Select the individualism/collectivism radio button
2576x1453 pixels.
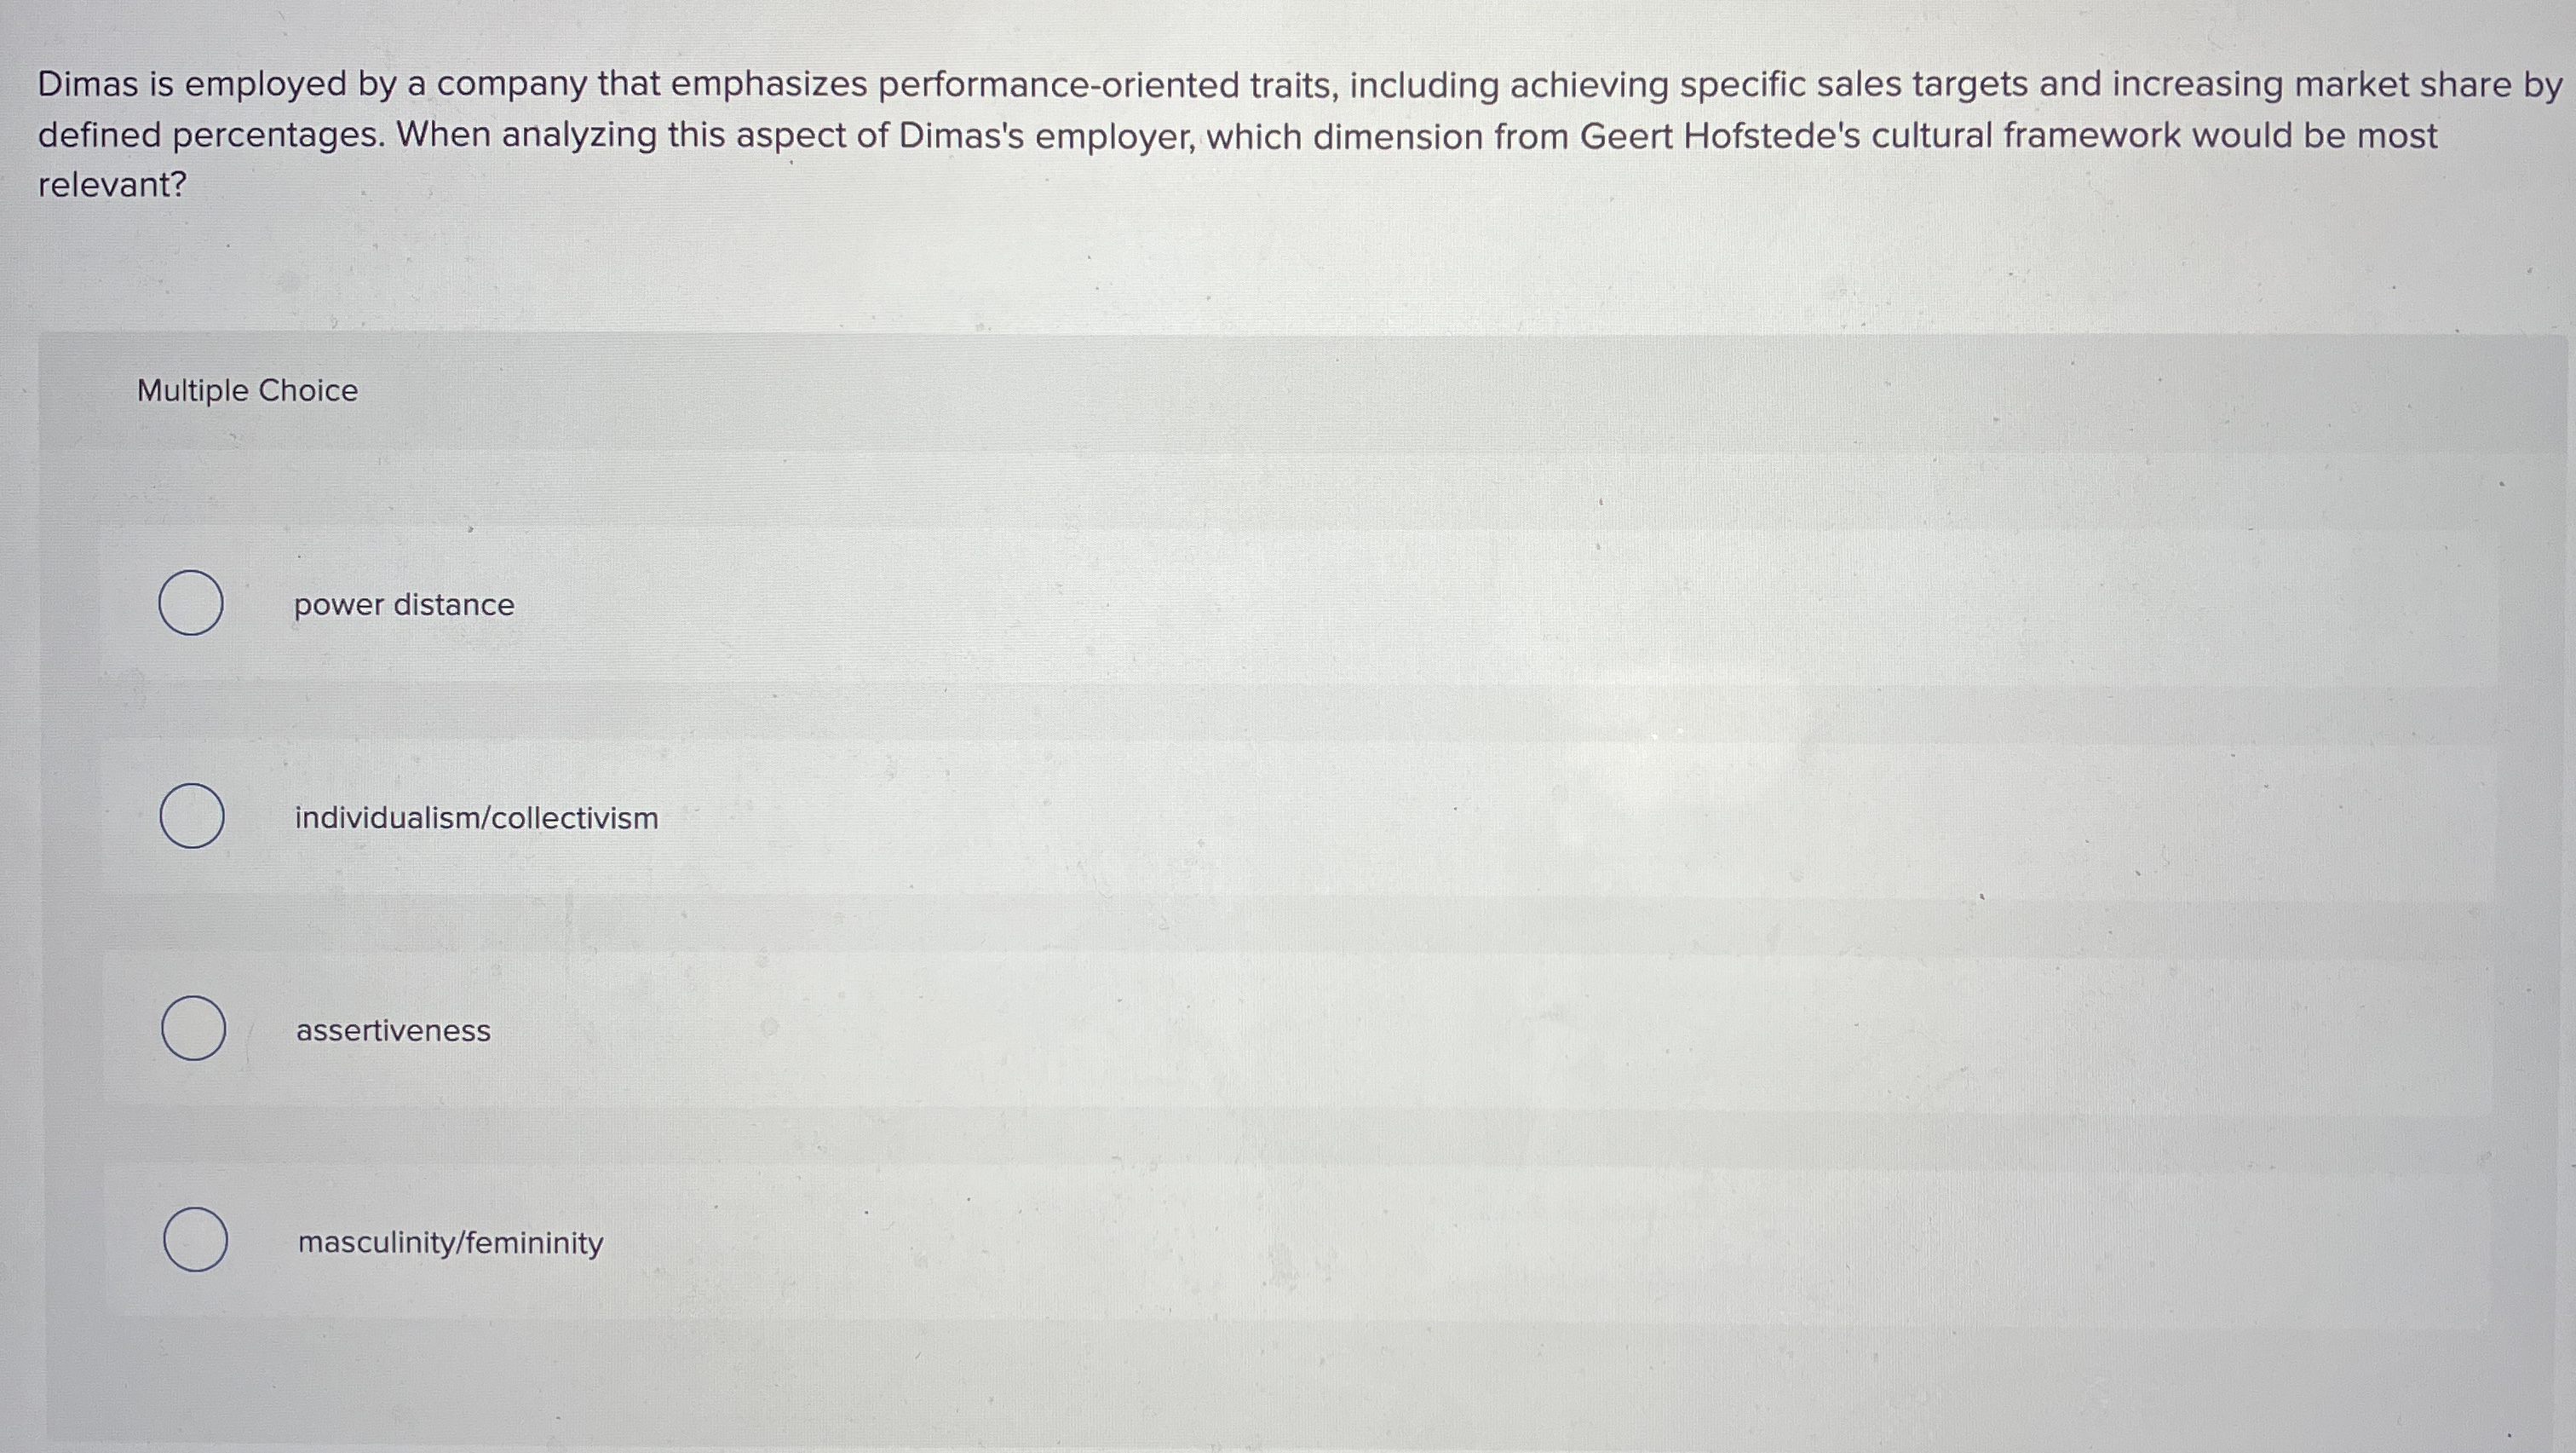(193, 817)
